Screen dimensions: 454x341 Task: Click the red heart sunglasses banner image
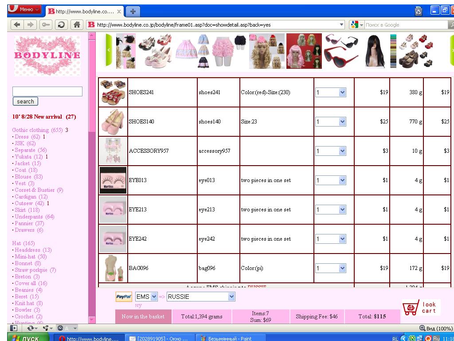[341, 51]
